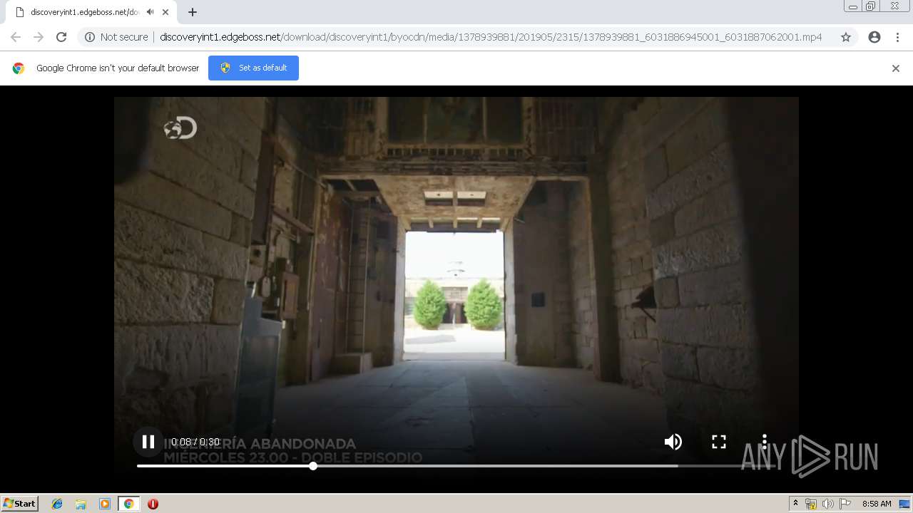Screen dimensions: 913x513
Task: Show hidden system tray icons
Action: [795, 504]
